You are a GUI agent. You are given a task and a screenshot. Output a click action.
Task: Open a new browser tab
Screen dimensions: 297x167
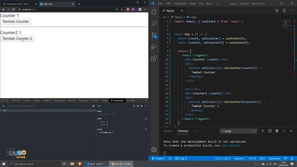click(x=79, y=4)
